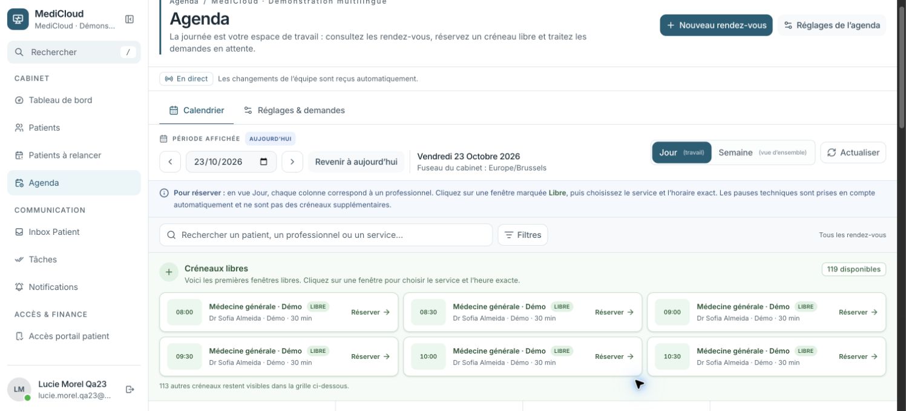This screenshot has width=906, height=411.
Task: Open Notifications page
Action: [x=74, y=287]
